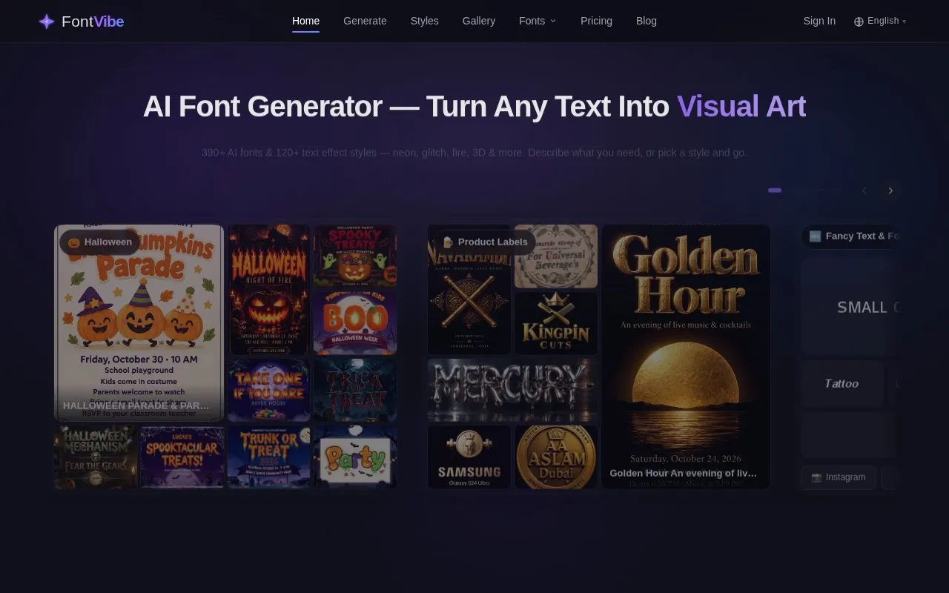Screen dimensions: 949x593
Task: Open the Fonts dropdown menu
Action: click(x=538, y=21)
